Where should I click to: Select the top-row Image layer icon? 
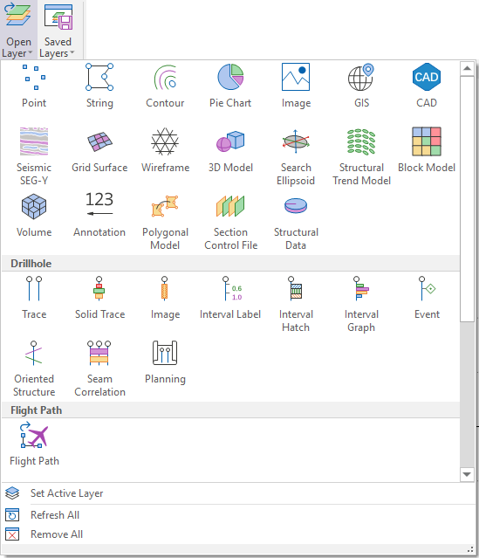click(296, 86)
